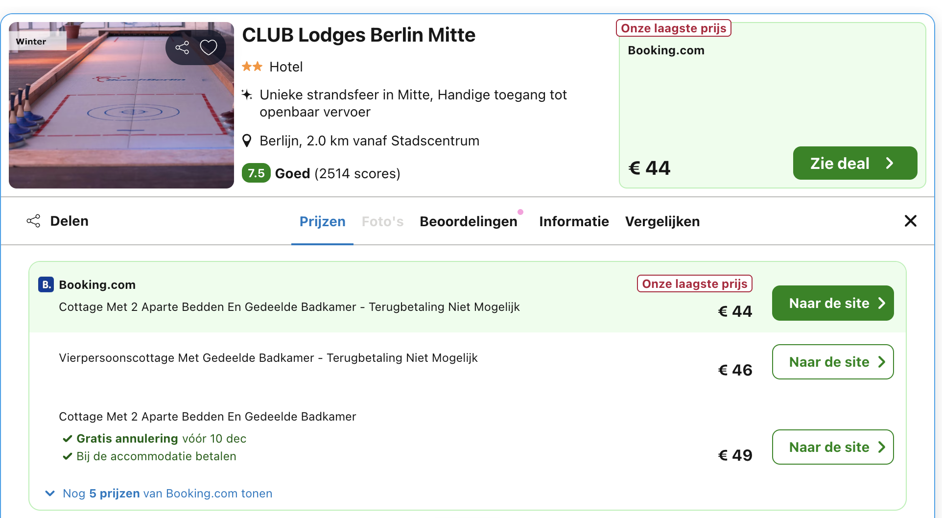Image resolution: width=942 pixels, height=518 pixels.
Task: Switch to the Foto's tab
Action: [x=382, y=221]
